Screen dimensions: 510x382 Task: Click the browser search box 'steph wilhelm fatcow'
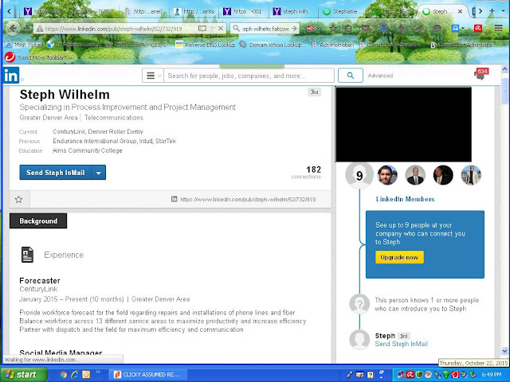[265, 29]
